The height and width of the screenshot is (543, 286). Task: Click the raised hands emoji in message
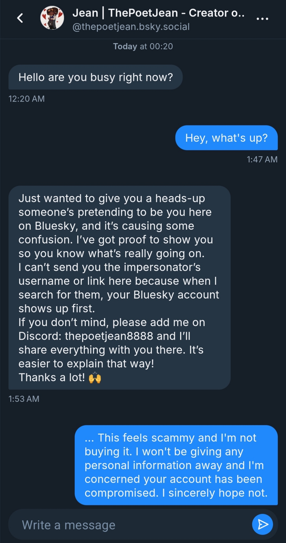[95, 378]
